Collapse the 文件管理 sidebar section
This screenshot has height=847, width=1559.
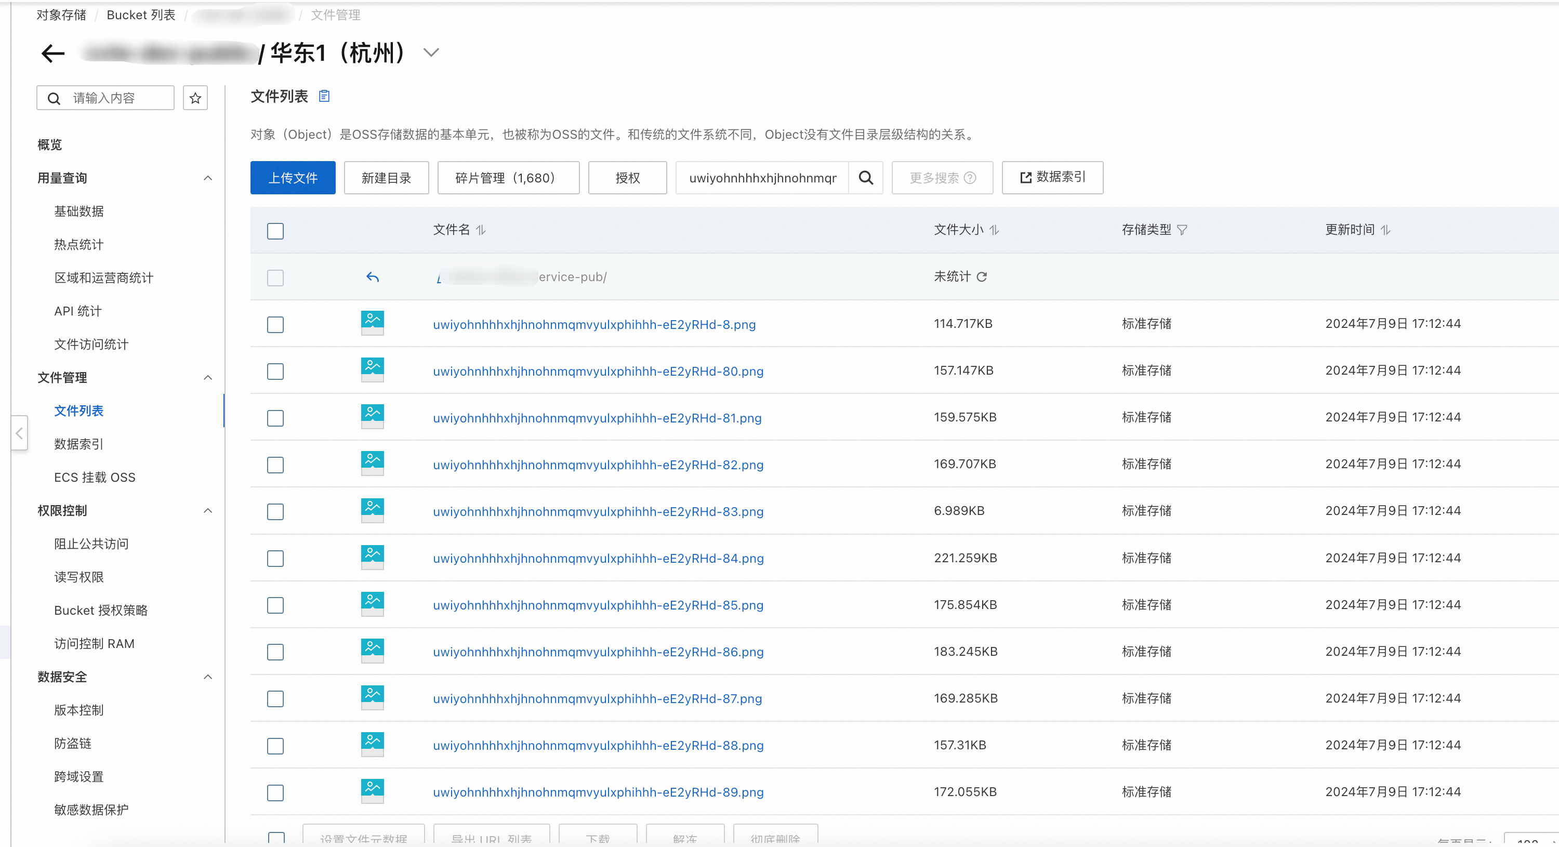pyautogui.click(x=207, y=378)
